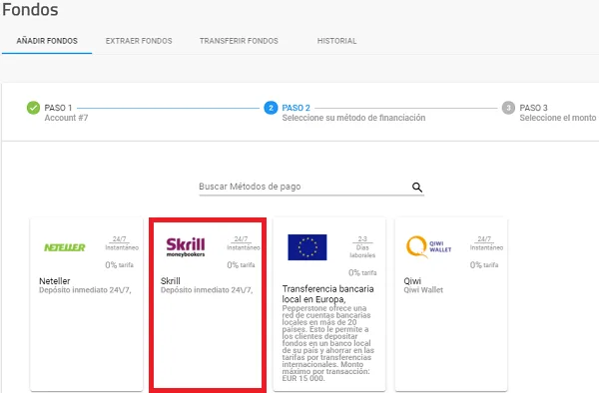Image resolution: width=599 pixels, height=393 pixels.
Task: Open the Extraer Fondos tab
Action: tap(139, 41)
